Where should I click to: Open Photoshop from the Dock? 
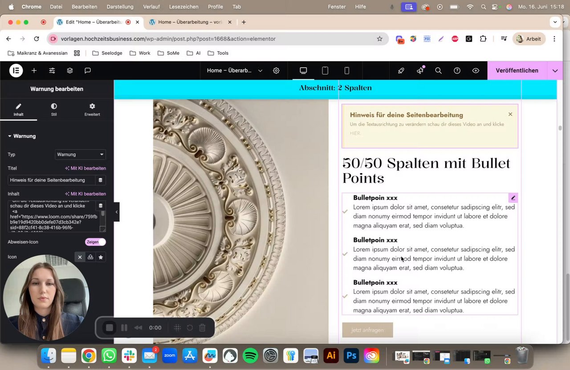[x=351, y=356]
